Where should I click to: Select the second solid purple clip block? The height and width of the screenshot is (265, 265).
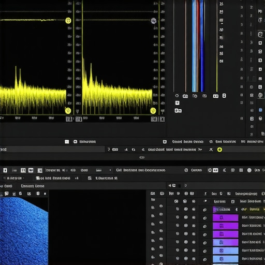pyautogui.click(x=225, y=226)
